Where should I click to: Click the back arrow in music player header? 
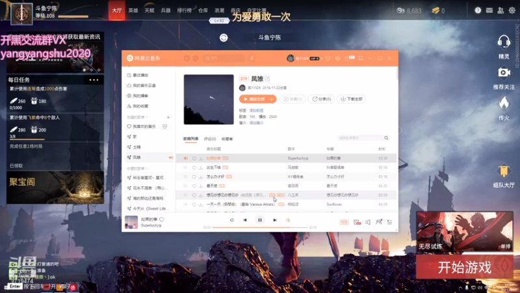click(x=187, y=59)
